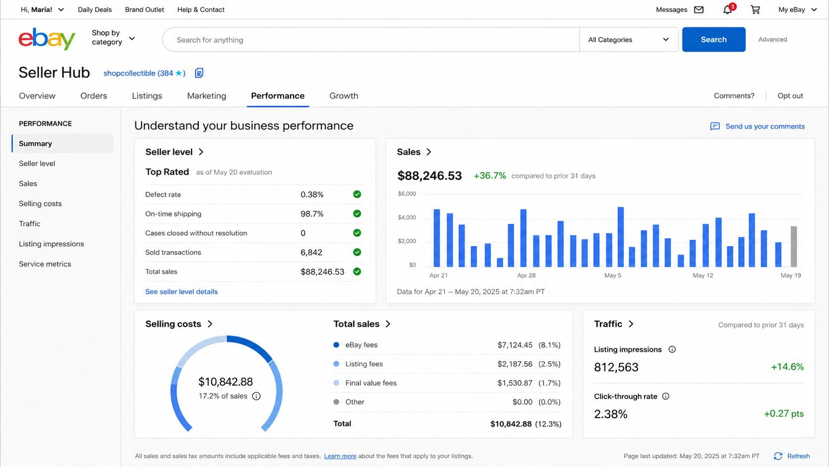Open Shop by category dropdown
Screen dimensions: 829x467
click(113, 37)
